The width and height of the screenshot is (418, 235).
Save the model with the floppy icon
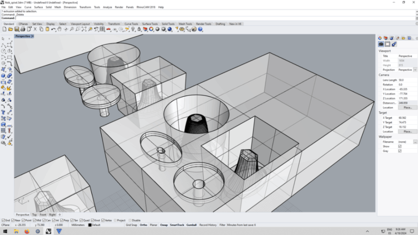[x=17, y=29]
